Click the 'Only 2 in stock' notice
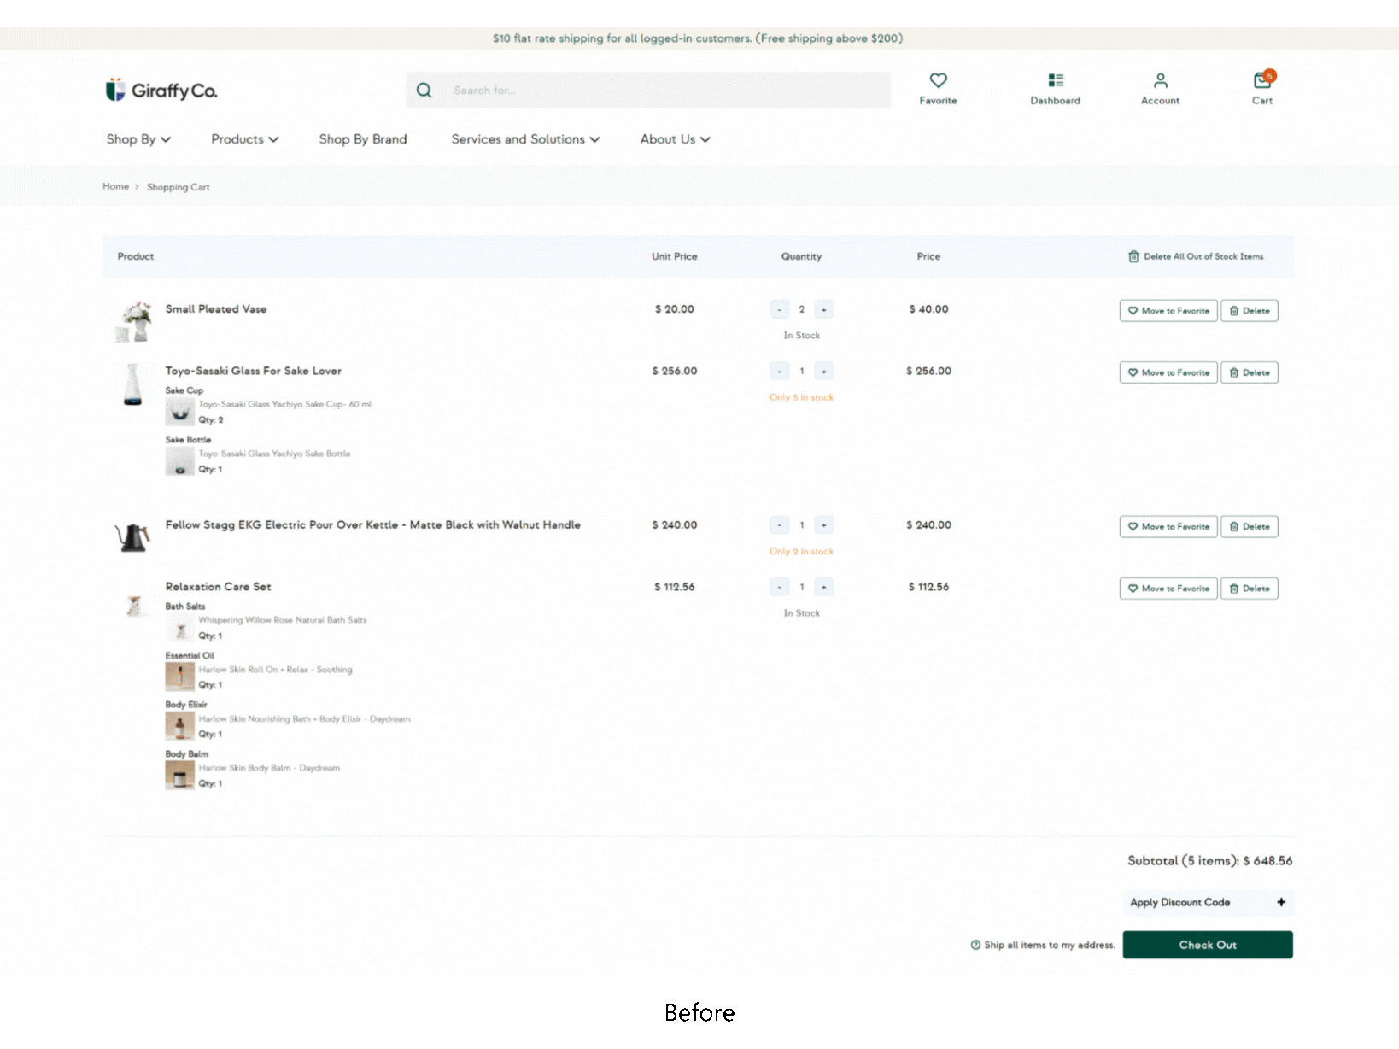The image size is (1399, 1049). tap(801, 551)
